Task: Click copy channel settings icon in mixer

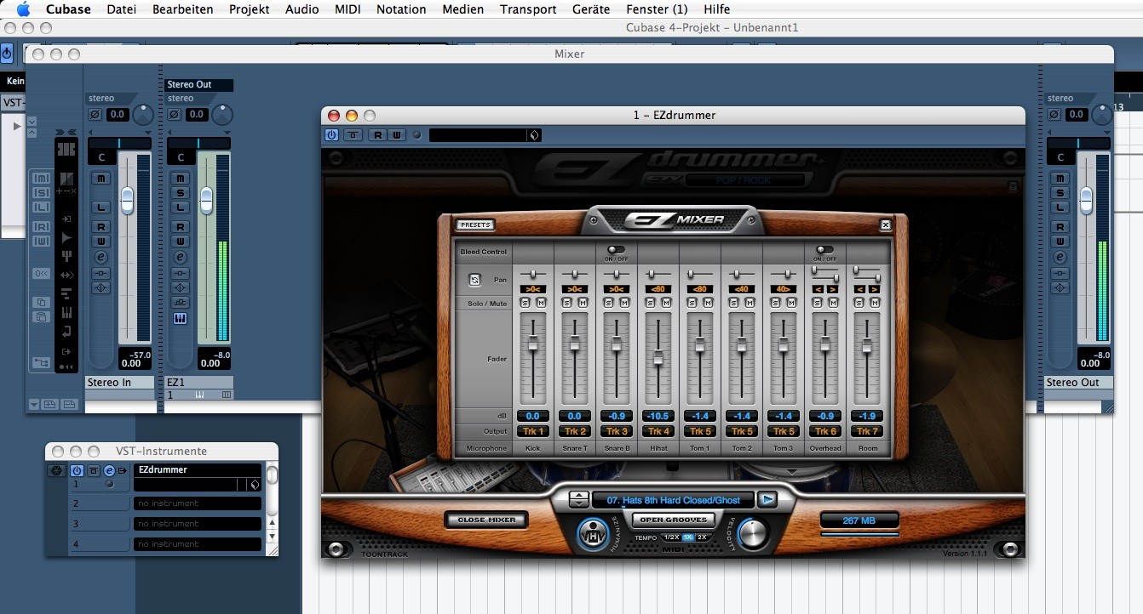Action: (41, 302)
